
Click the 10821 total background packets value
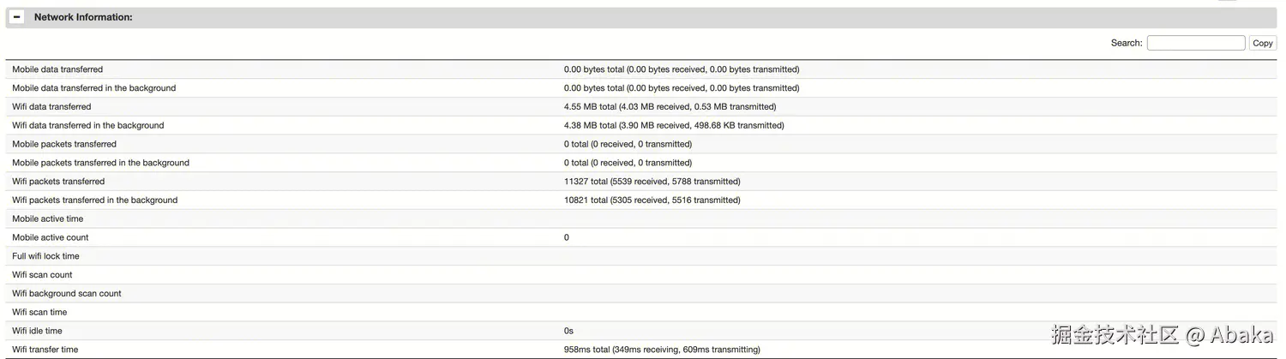point(652,200)
